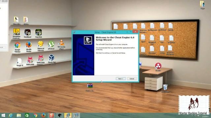
Task: Select the VLC media player desktop shortcut
Action: (62, 45)
